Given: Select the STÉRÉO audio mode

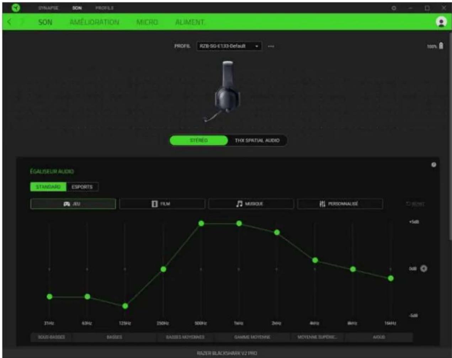Looking at the screenshot, I should coord(199,141).
